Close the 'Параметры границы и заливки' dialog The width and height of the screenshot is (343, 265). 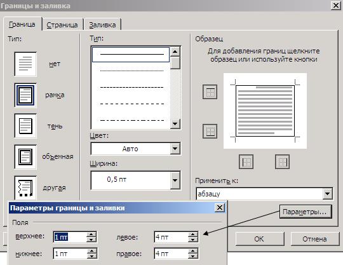pos(220,207)
